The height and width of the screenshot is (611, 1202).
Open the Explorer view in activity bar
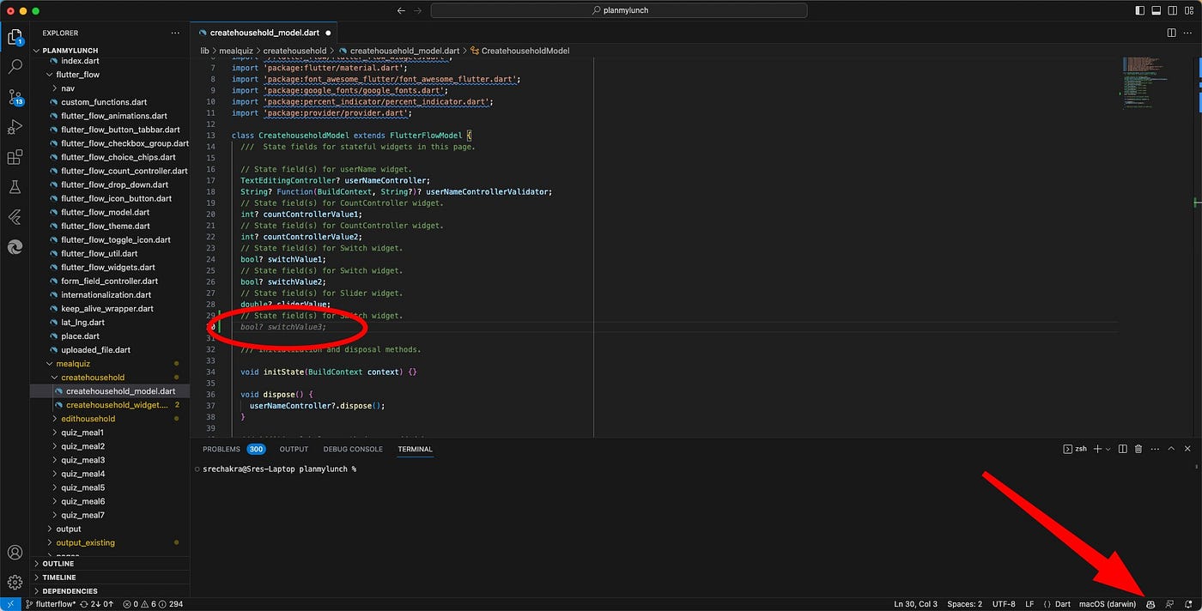[15, 37]
